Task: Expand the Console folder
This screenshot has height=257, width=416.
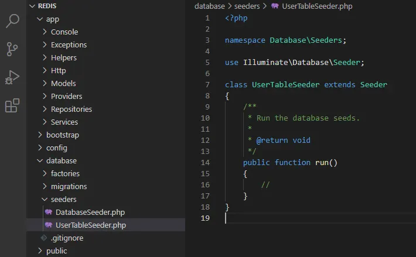Action: (45, 32)
